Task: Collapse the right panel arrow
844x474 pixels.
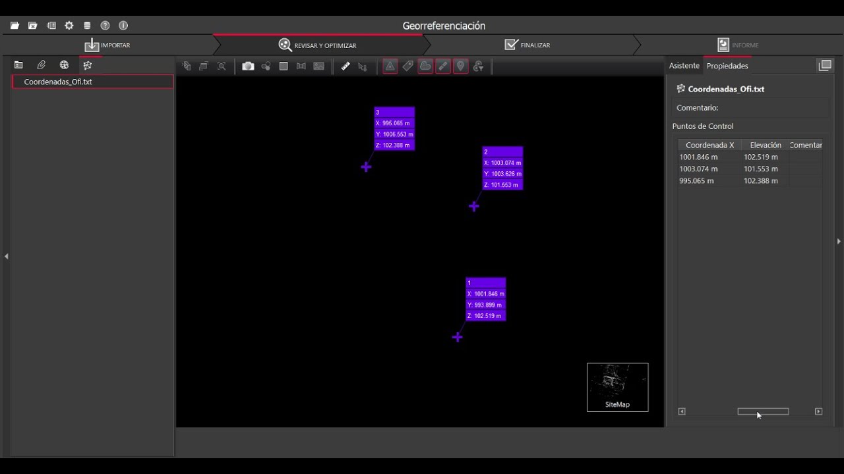Action: (x=839, y=242)
